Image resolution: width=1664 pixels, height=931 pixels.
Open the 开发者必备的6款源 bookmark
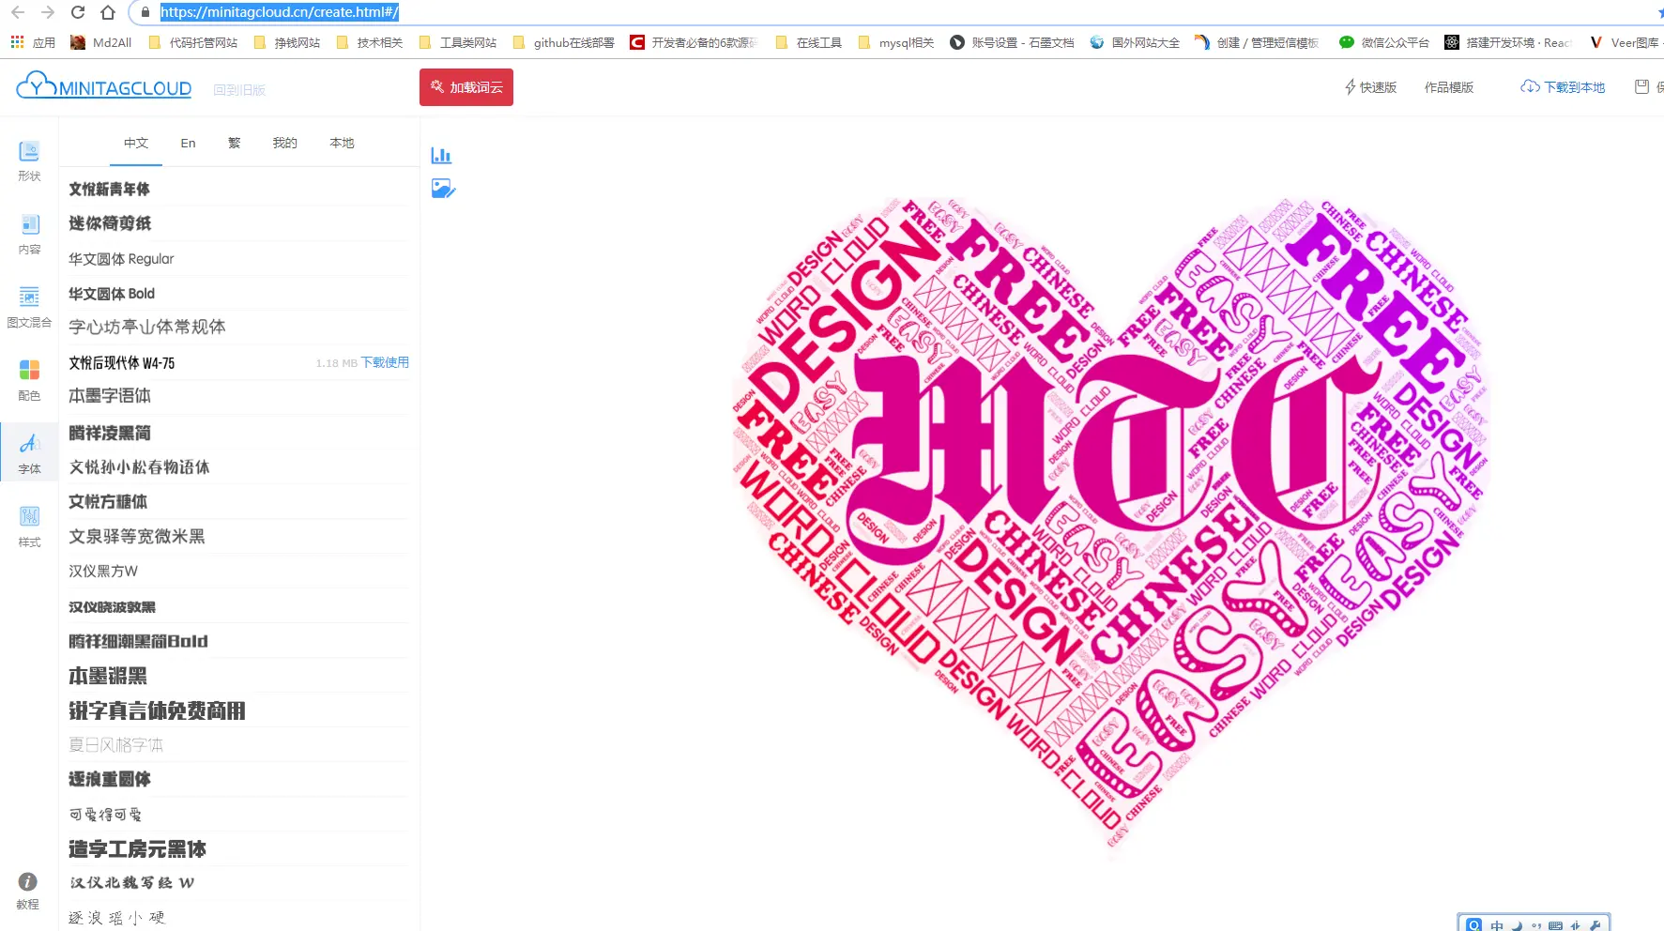coord(694,42)
